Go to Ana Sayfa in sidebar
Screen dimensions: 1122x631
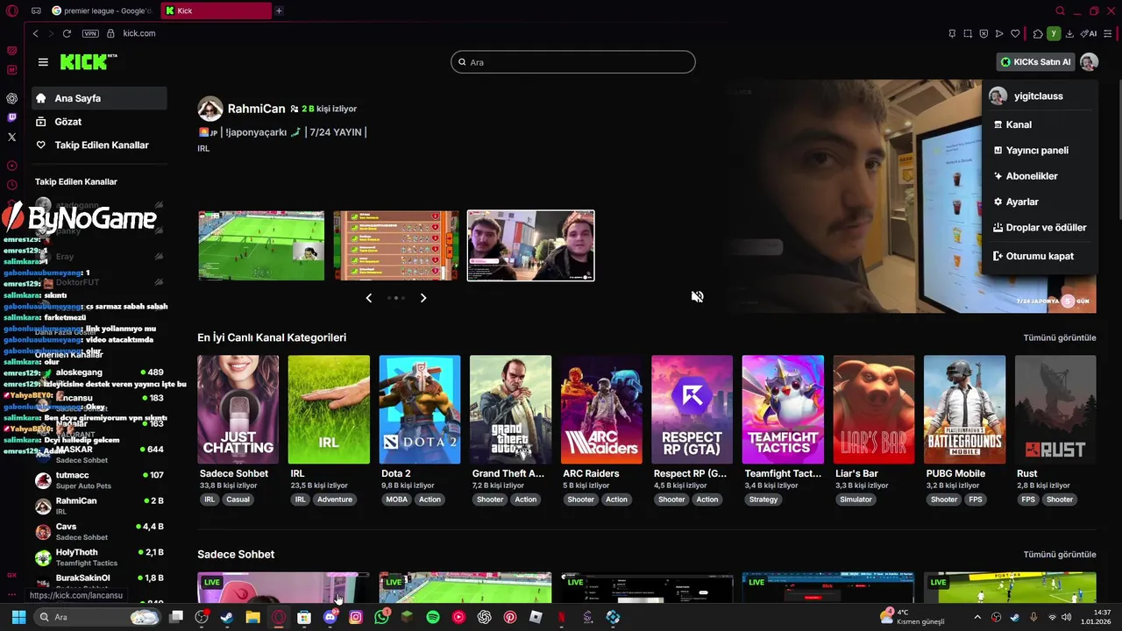99,98
